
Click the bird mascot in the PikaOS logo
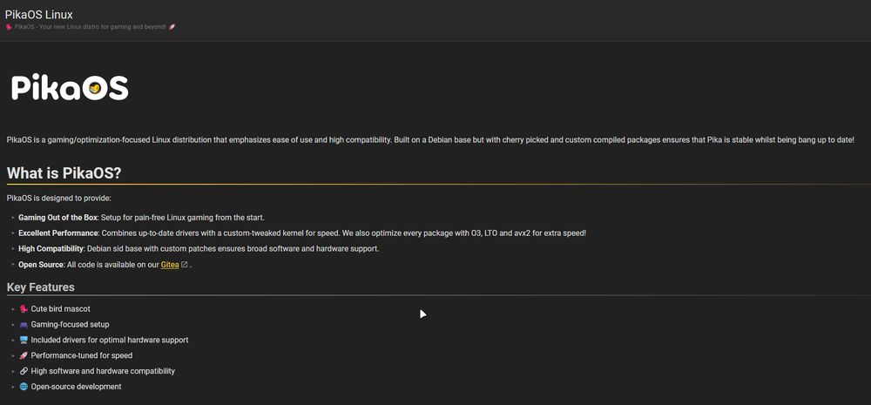pyautogui.click(x=95, y=88)
